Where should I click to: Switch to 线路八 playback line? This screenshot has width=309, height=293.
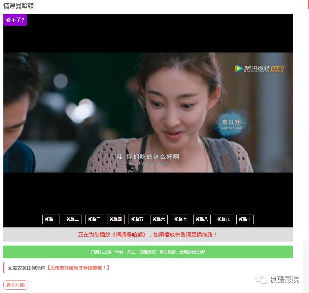202,219
